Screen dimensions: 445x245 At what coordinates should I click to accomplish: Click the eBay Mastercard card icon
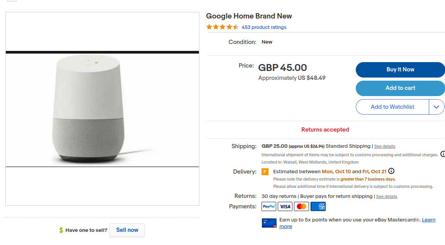pyautogui.click(x=269, y=223)
